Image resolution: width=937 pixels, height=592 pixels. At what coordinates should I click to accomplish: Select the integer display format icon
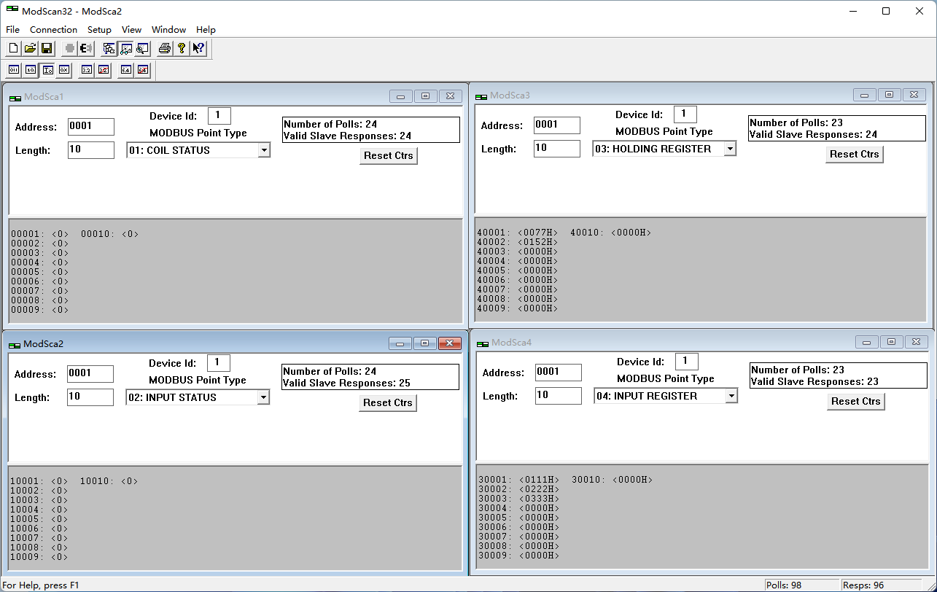pyautogui.click(x=47, y=70)
